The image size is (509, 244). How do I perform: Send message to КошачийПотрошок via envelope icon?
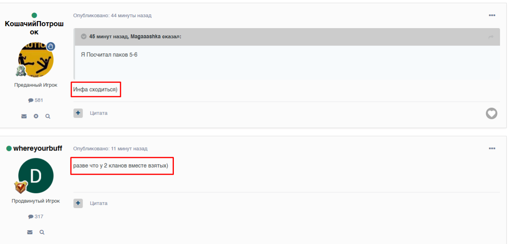24,116
